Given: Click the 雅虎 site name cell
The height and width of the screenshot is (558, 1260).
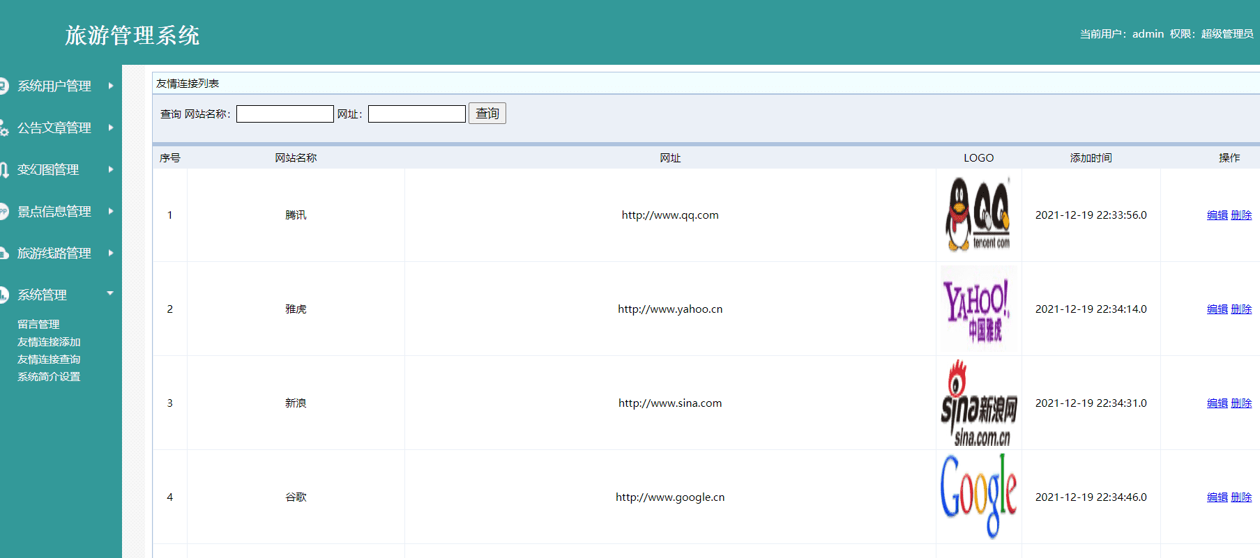Looking at the screenshot, I should point(296,309).
